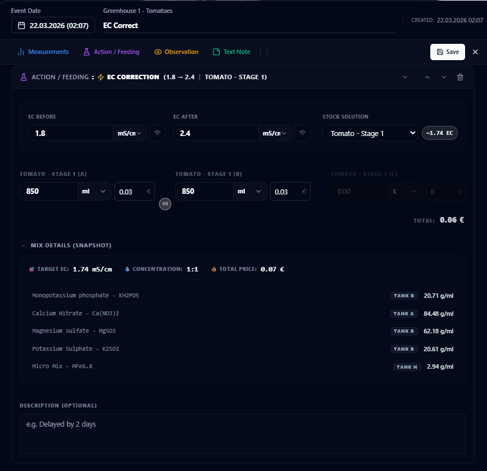
Task: Add an Observation section
Action: pos(176,52)
